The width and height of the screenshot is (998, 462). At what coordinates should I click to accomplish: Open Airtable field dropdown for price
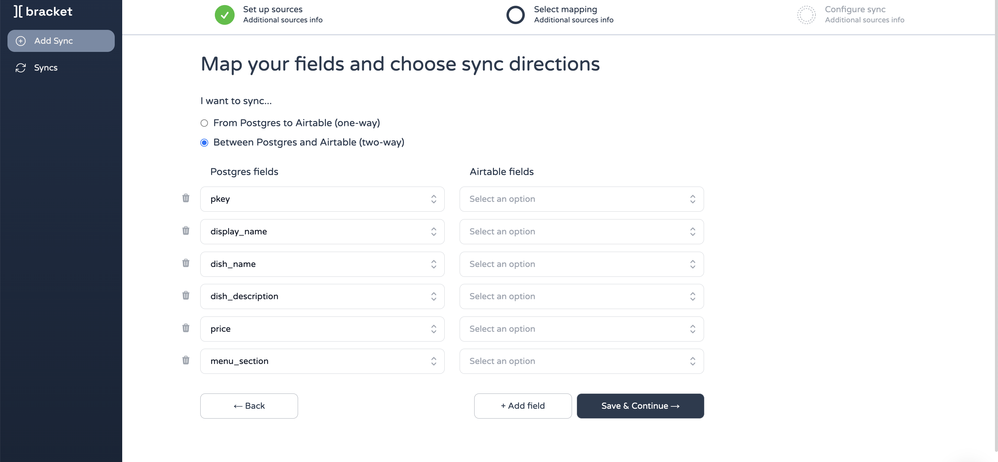coord(581,329)
